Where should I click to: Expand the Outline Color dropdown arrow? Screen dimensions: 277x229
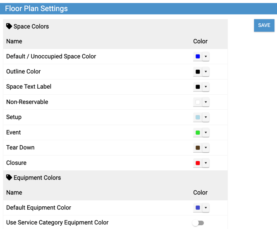point(206,72)
